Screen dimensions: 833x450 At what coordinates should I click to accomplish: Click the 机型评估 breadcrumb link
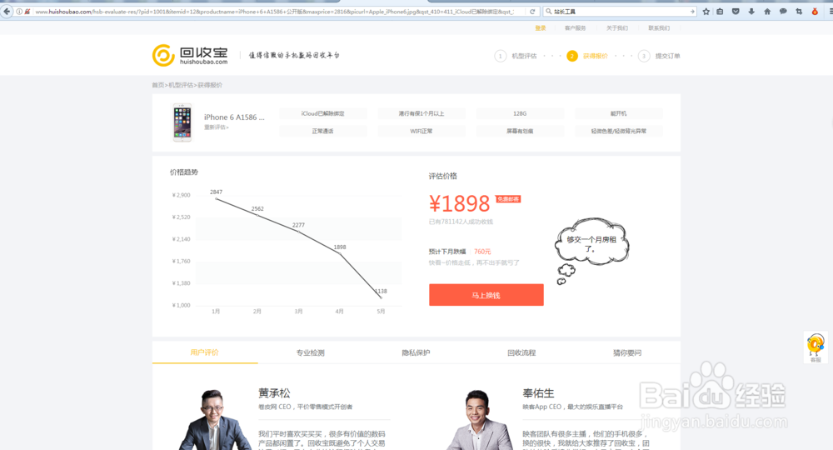pos(181,85)
